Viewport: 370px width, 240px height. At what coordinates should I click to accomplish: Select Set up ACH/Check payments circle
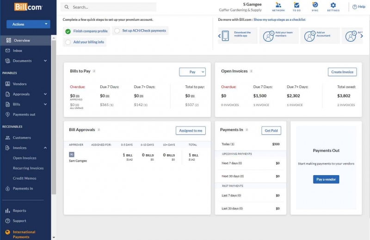tap(117, 31)
